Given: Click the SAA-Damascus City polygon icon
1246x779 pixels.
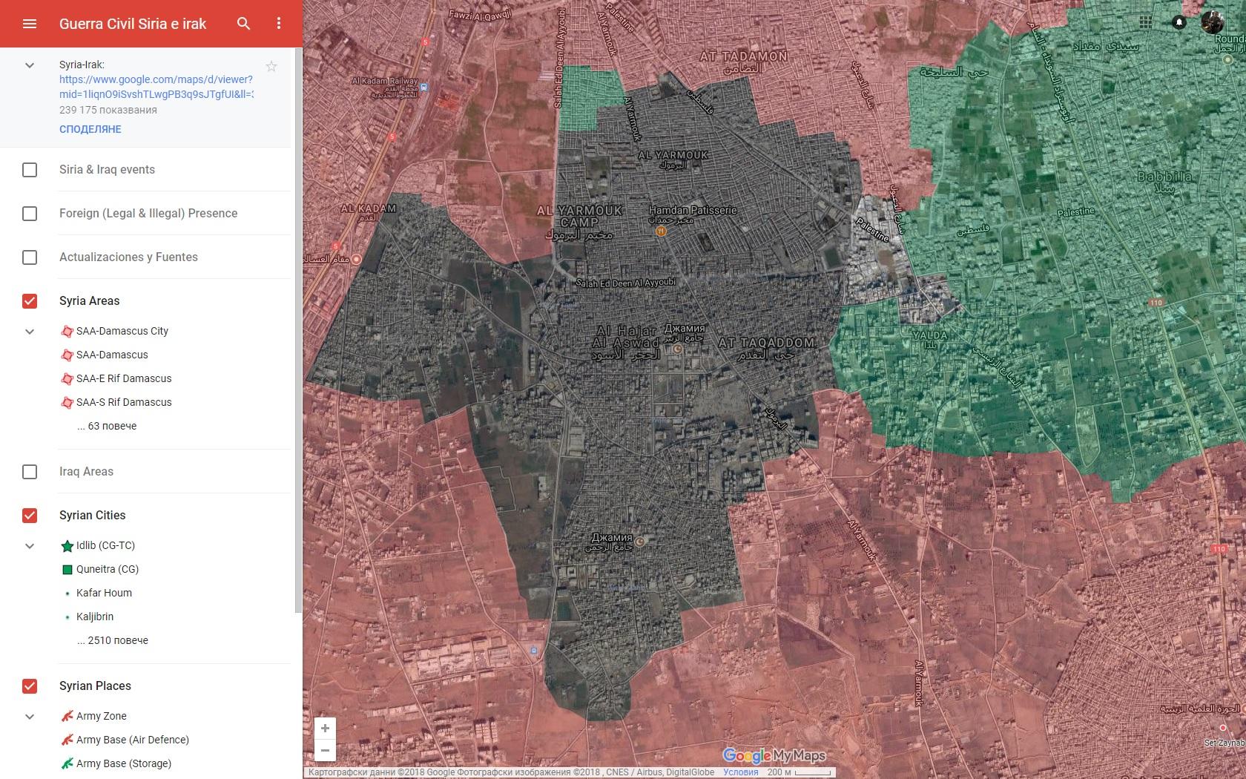Looking at the screenshot, I should point(67,331).
